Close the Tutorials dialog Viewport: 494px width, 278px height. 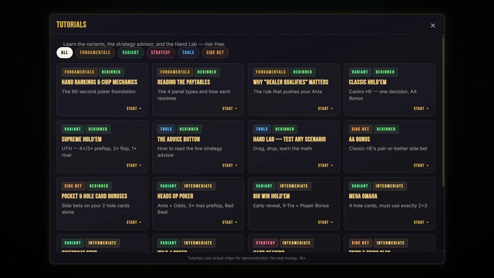coord(433,25)
